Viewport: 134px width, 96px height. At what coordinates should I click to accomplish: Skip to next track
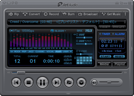[x=56, y=82]
